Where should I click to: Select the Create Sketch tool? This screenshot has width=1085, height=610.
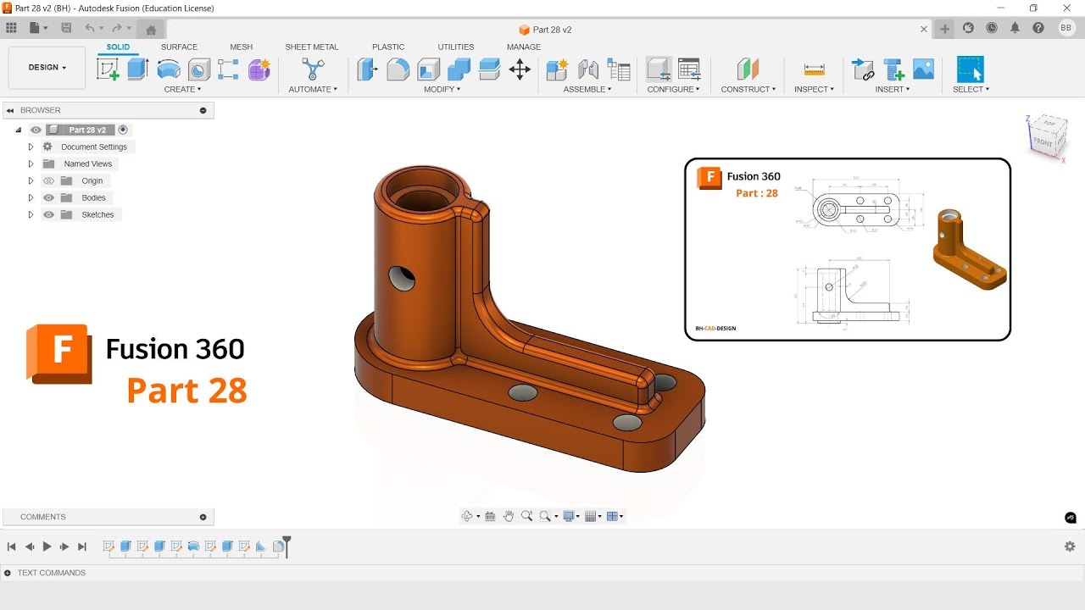pos(108,69)
